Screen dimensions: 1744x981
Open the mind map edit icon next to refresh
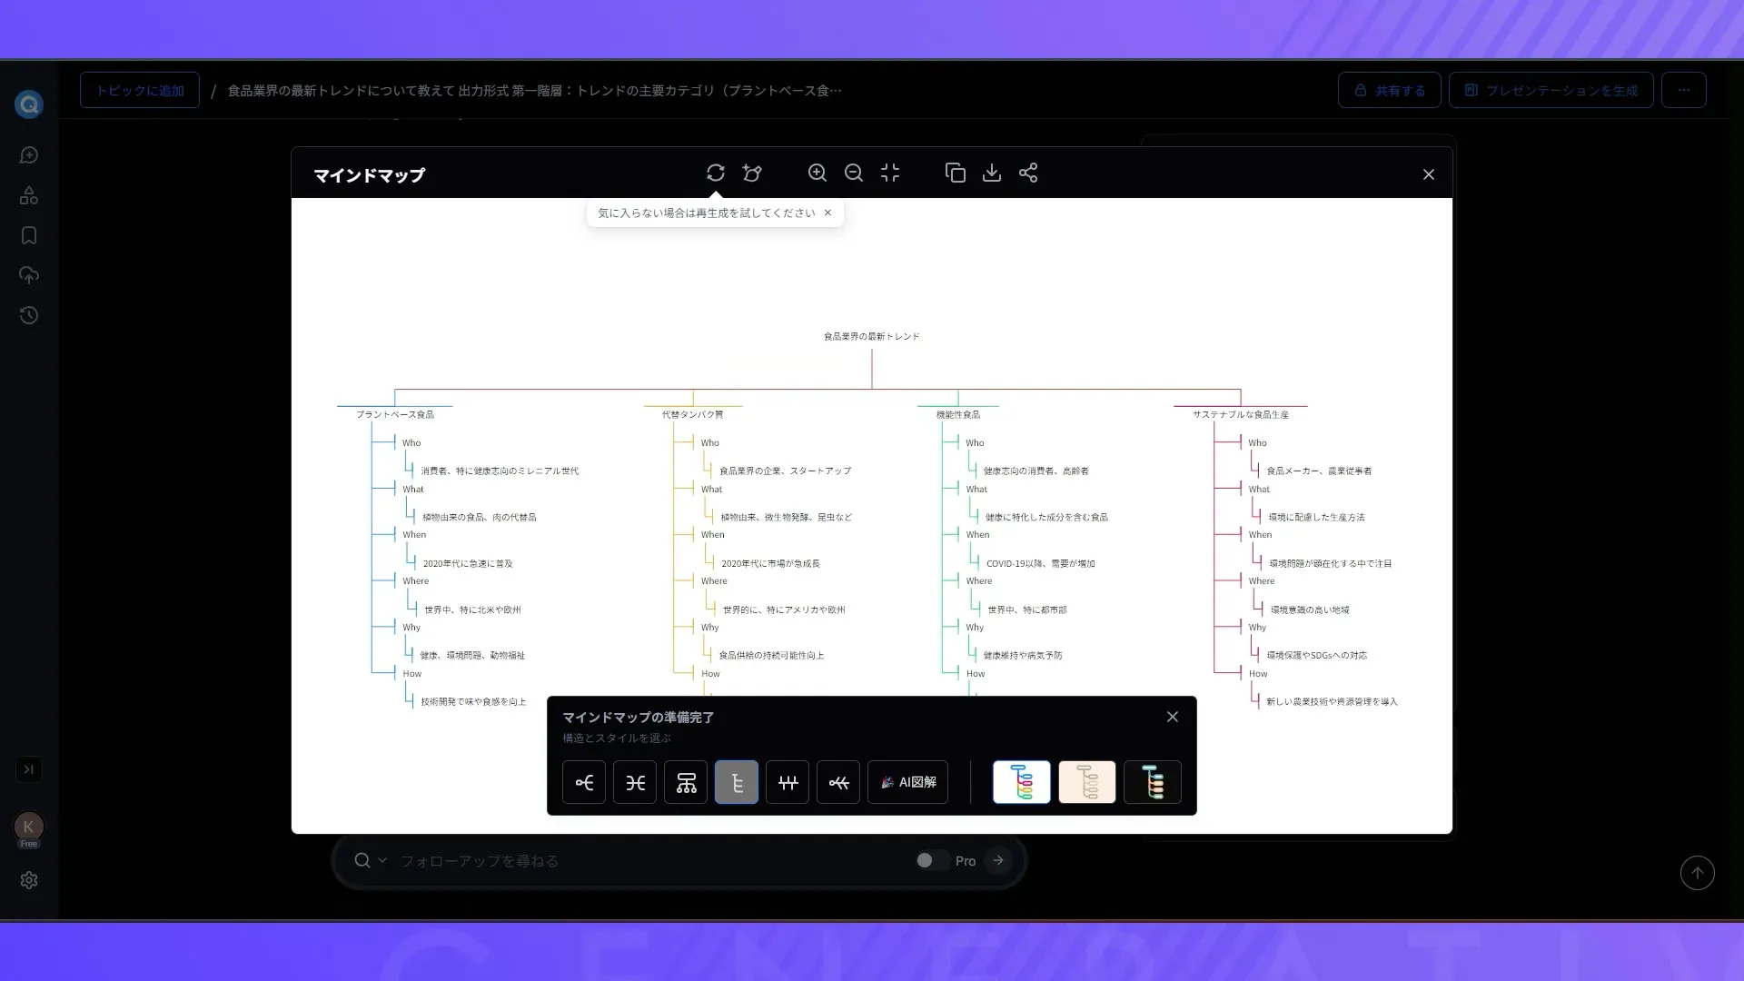[x=752, y=173]
